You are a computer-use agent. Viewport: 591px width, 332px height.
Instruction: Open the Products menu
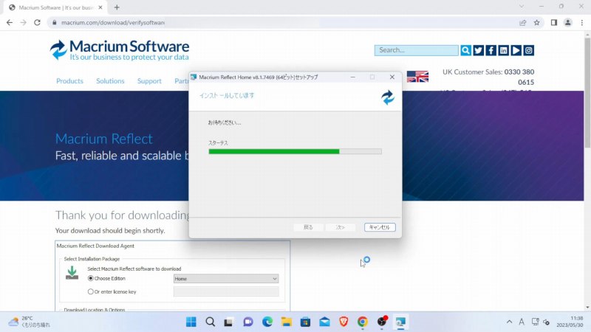pyautogui.click(x=69, y=81)
